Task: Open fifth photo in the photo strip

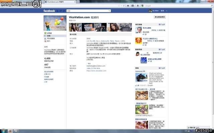Action: click(126, 27)
